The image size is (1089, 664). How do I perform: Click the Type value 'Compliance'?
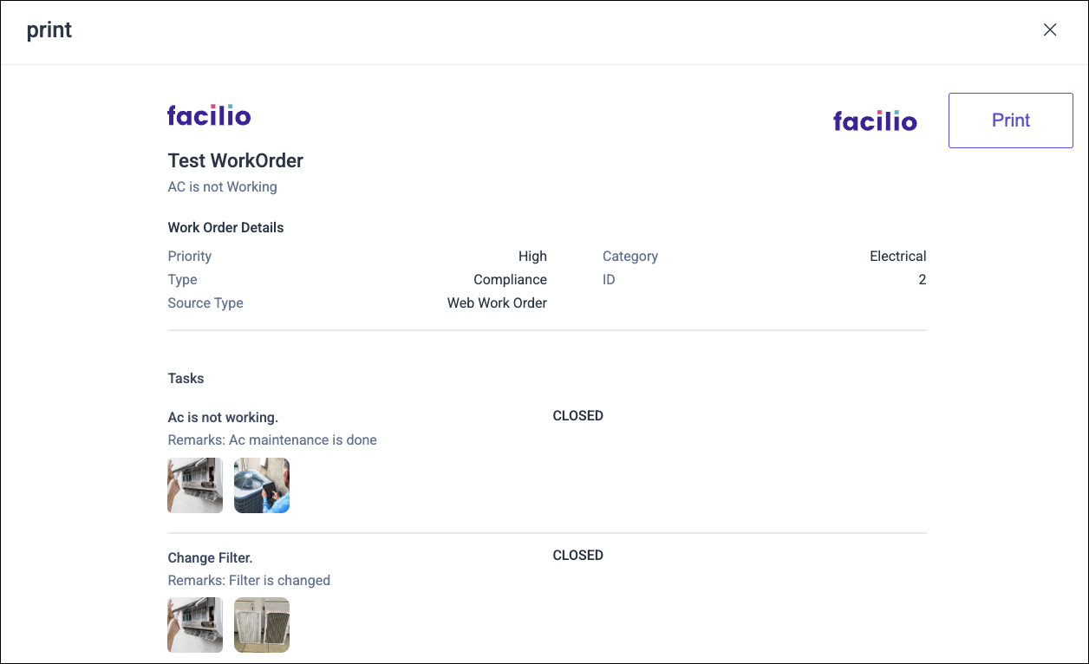510,280
